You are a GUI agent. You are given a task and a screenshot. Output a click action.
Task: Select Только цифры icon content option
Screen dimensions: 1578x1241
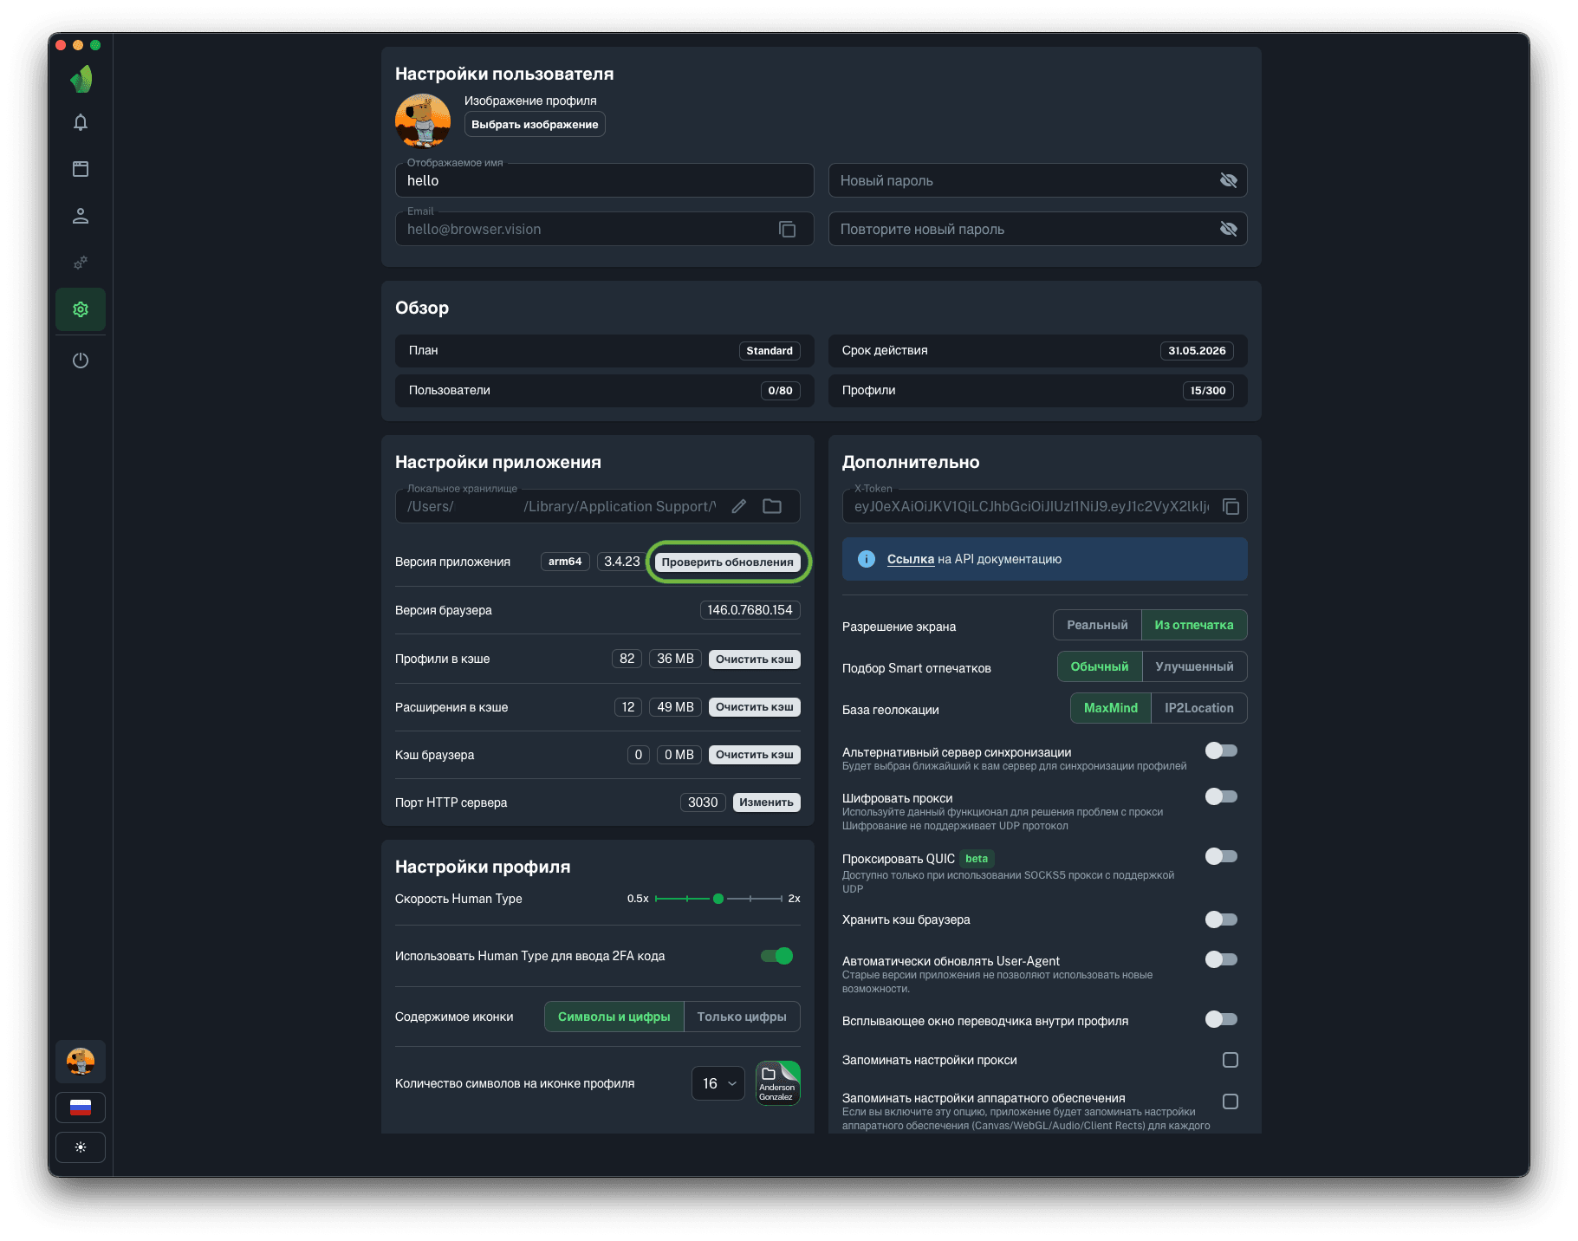pyautogui.click(x=741, y=1017)
